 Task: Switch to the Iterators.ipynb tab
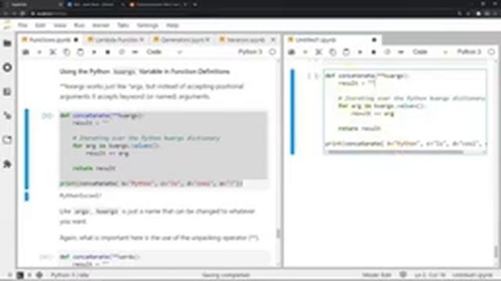[245, 40]
